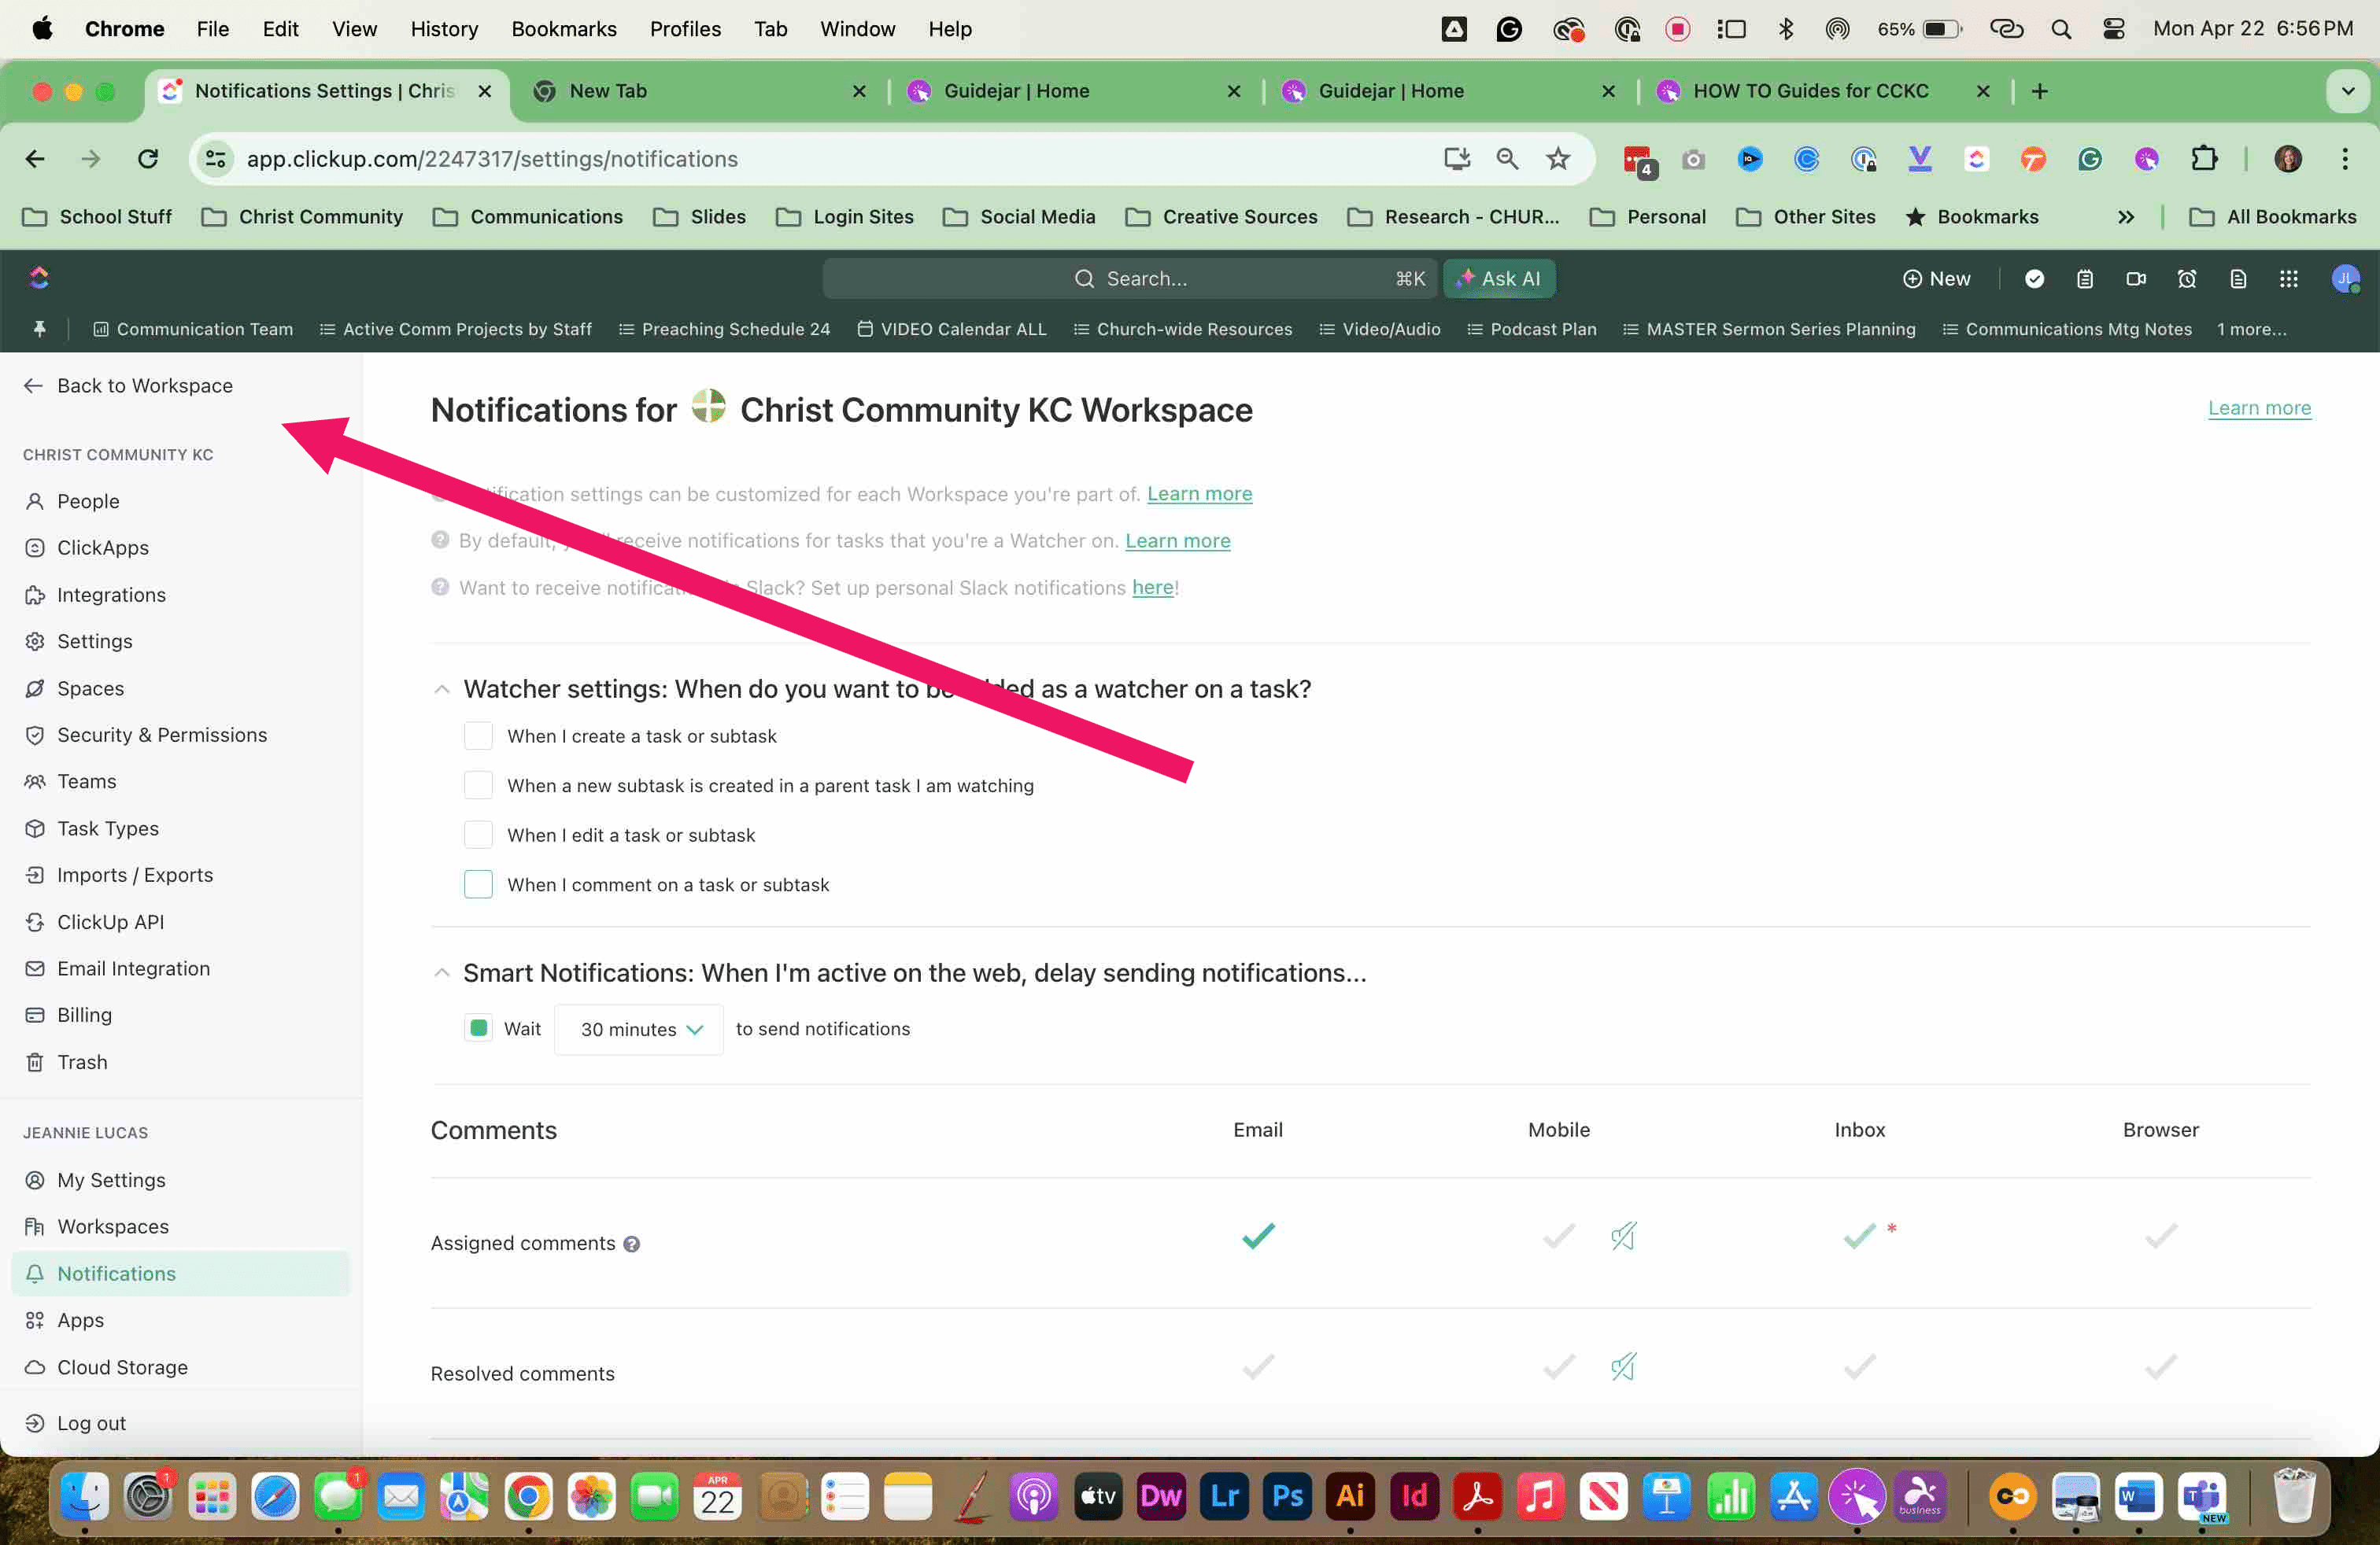The height and width of the screenshot is (1545, 2380).
Task: Click mobile sound icon for Assigned comments
Action: click(1623, 1236)
